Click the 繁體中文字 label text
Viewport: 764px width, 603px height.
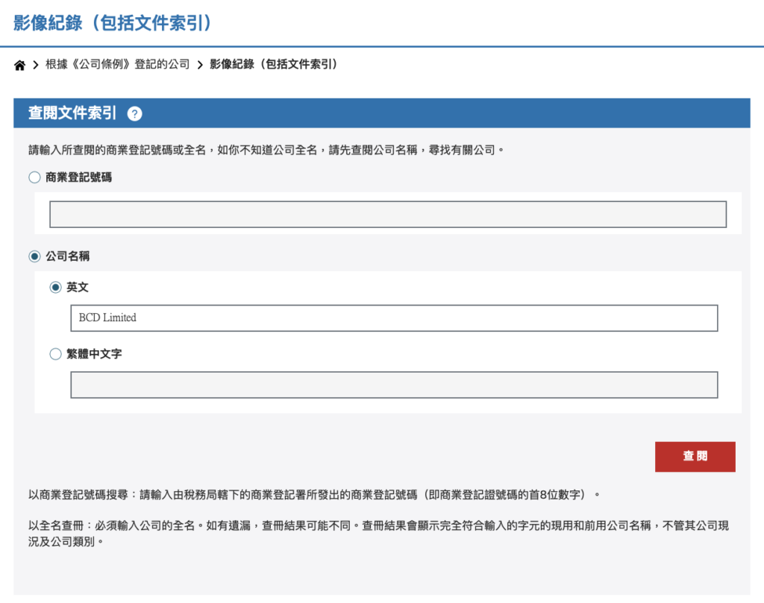coord(94,354)
